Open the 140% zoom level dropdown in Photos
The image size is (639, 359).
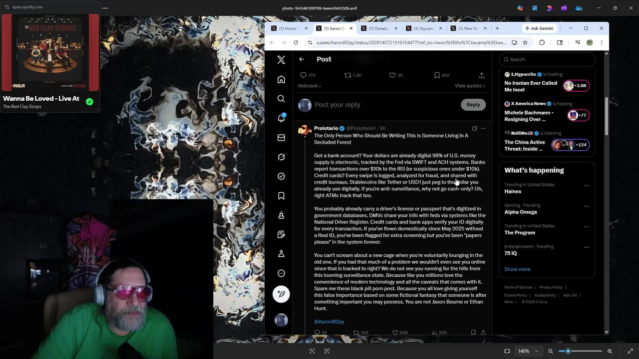pyautogui.click(x=528, y=351)
